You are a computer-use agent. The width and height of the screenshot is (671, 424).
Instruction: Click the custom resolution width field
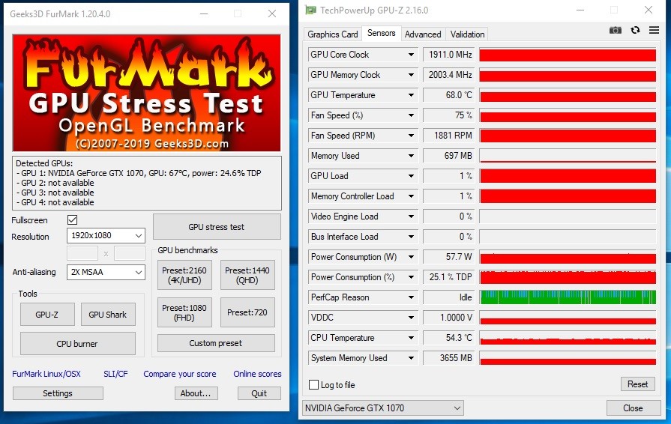(82, 253)
